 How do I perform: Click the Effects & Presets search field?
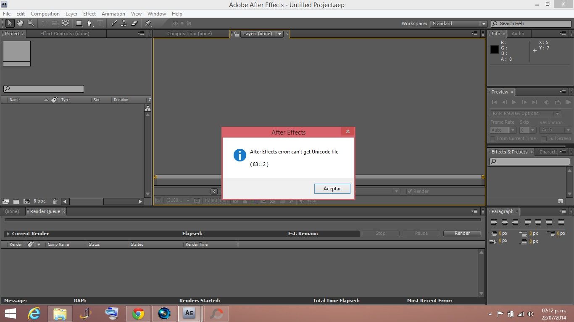point(530,161)
